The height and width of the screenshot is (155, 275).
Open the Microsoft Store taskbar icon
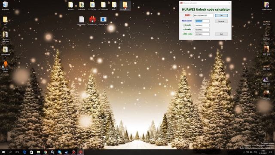[31, 152]
